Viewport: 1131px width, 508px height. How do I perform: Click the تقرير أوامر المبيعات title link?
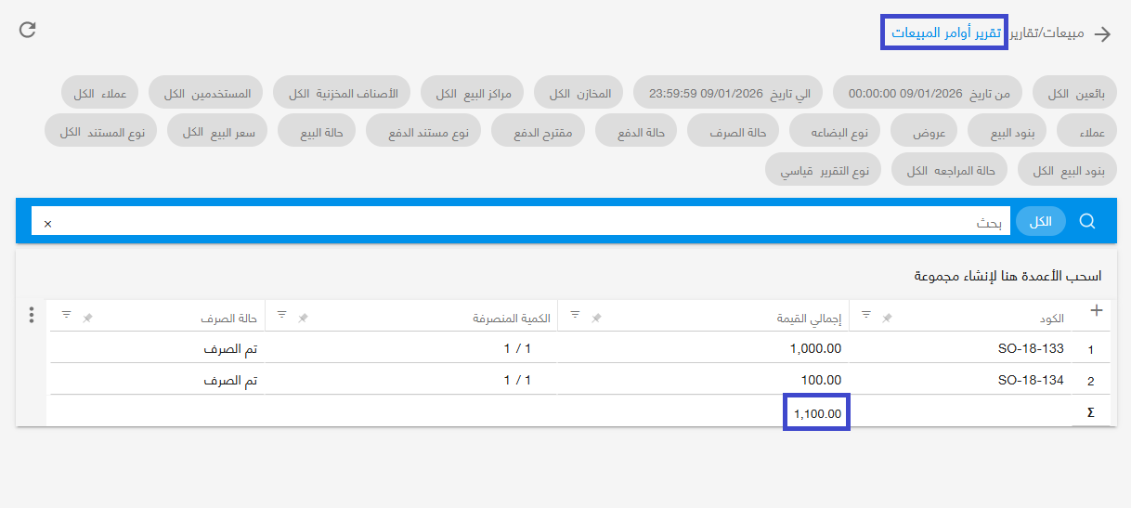click(946, 33)
